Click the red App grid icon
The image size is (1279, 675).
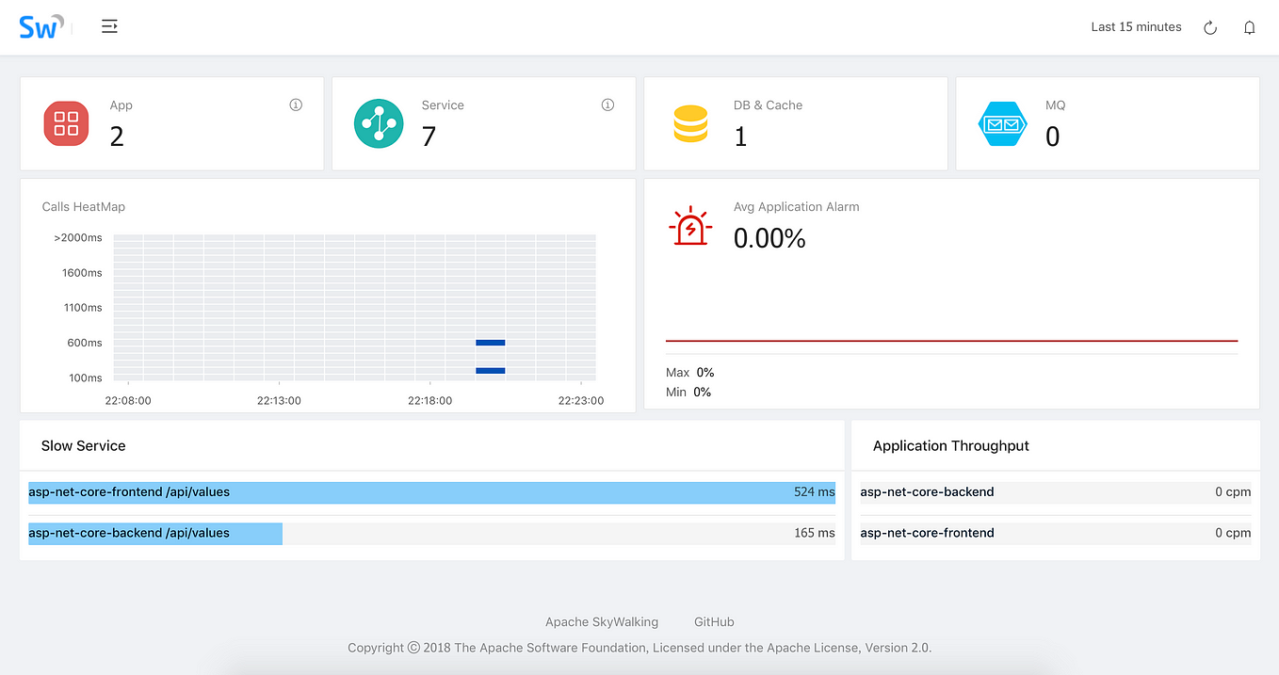(x=66, y=123)
